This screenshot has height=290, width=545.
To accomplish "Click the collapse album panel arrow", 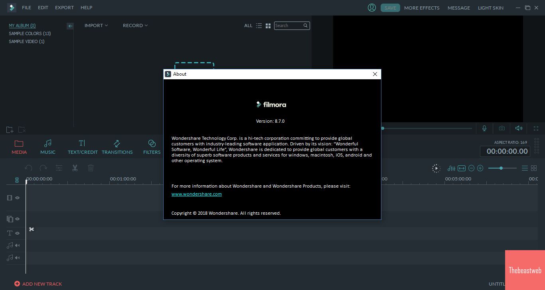I will (70, 26).
